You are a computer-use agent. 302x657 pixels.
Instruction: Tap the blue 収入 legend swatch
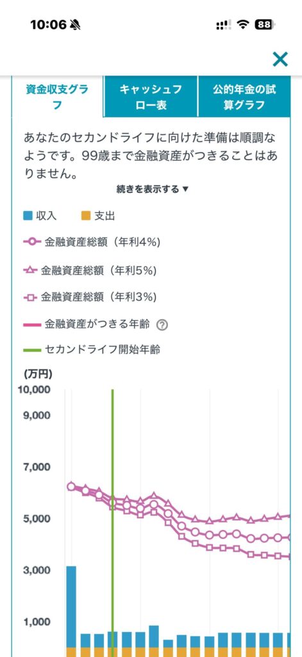click(x=28, y=216)
